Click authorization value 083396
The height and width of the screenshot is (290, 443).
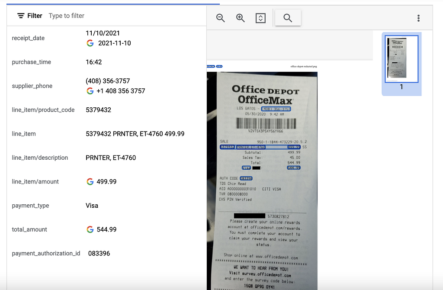pyautogui.click(x=99, y=254)
